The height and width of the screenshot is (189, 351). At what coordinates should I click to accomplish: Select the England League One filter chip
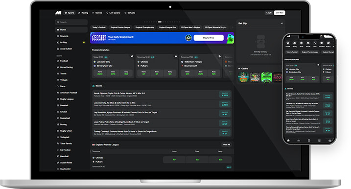167,27
